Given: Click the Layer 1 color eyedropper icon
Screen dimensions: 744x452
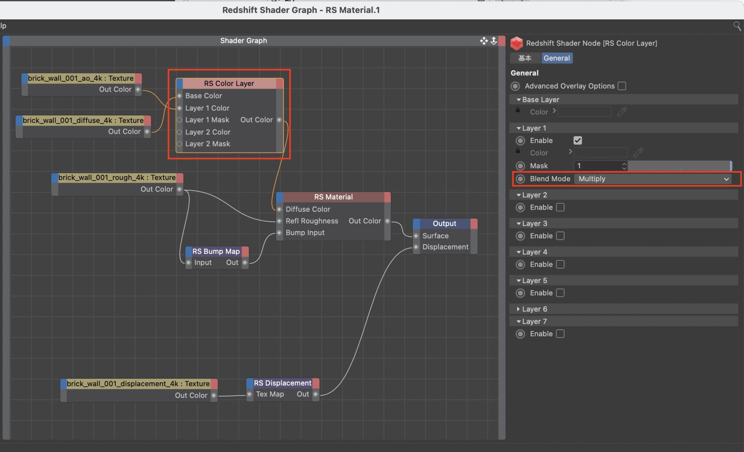Looking at the screenshot, I should tap(638, 152).
